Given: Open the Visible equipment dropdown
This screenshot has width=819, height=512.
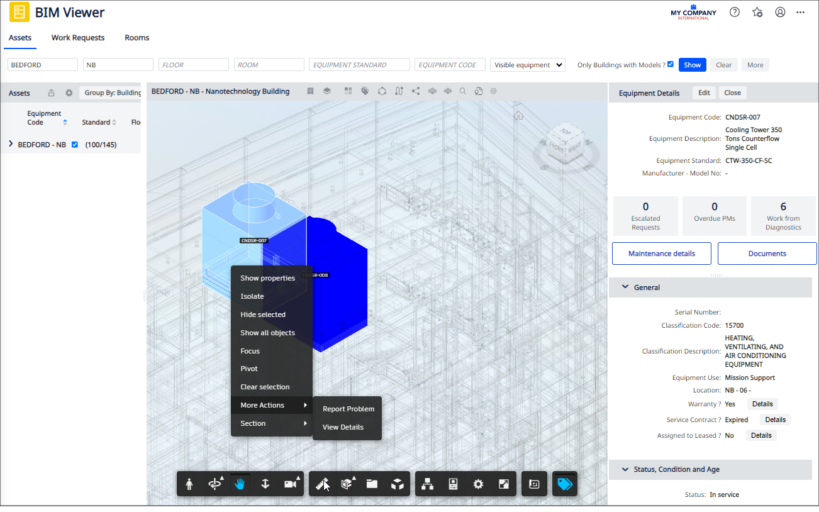Looking at the screenshot, I should click(x=528, y=64).
